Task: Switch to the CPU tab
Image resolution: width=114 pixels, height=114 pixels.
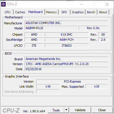Action: (7, 12)
